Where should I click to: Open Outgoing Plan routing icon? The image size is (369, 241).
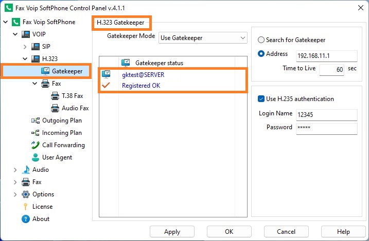36,120
